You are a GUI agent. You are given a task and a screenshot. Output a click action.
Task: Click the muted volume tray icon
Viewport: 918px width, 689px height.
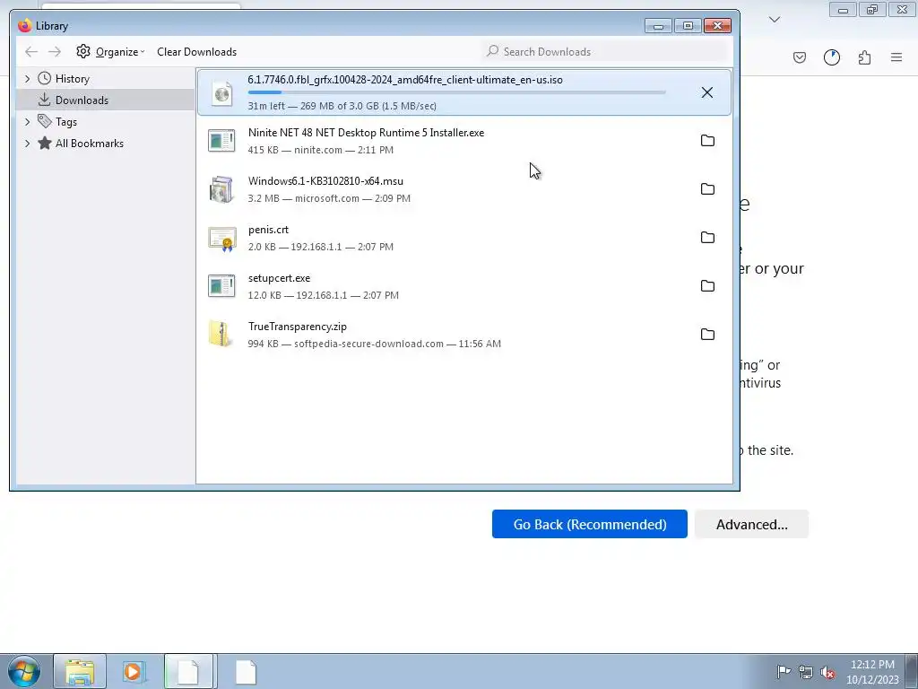(x=827, y=672)
